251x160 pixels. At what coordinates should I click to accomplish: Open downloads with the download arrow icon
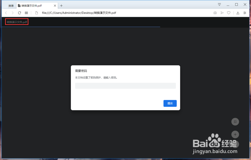(x=238, y=13)
